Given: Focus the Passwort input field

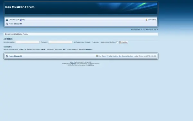Looking at the screenshot, I should point(60,42).
